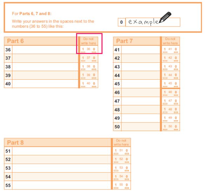
Task: Click the answer space for question 54
Action: point(62,177)
